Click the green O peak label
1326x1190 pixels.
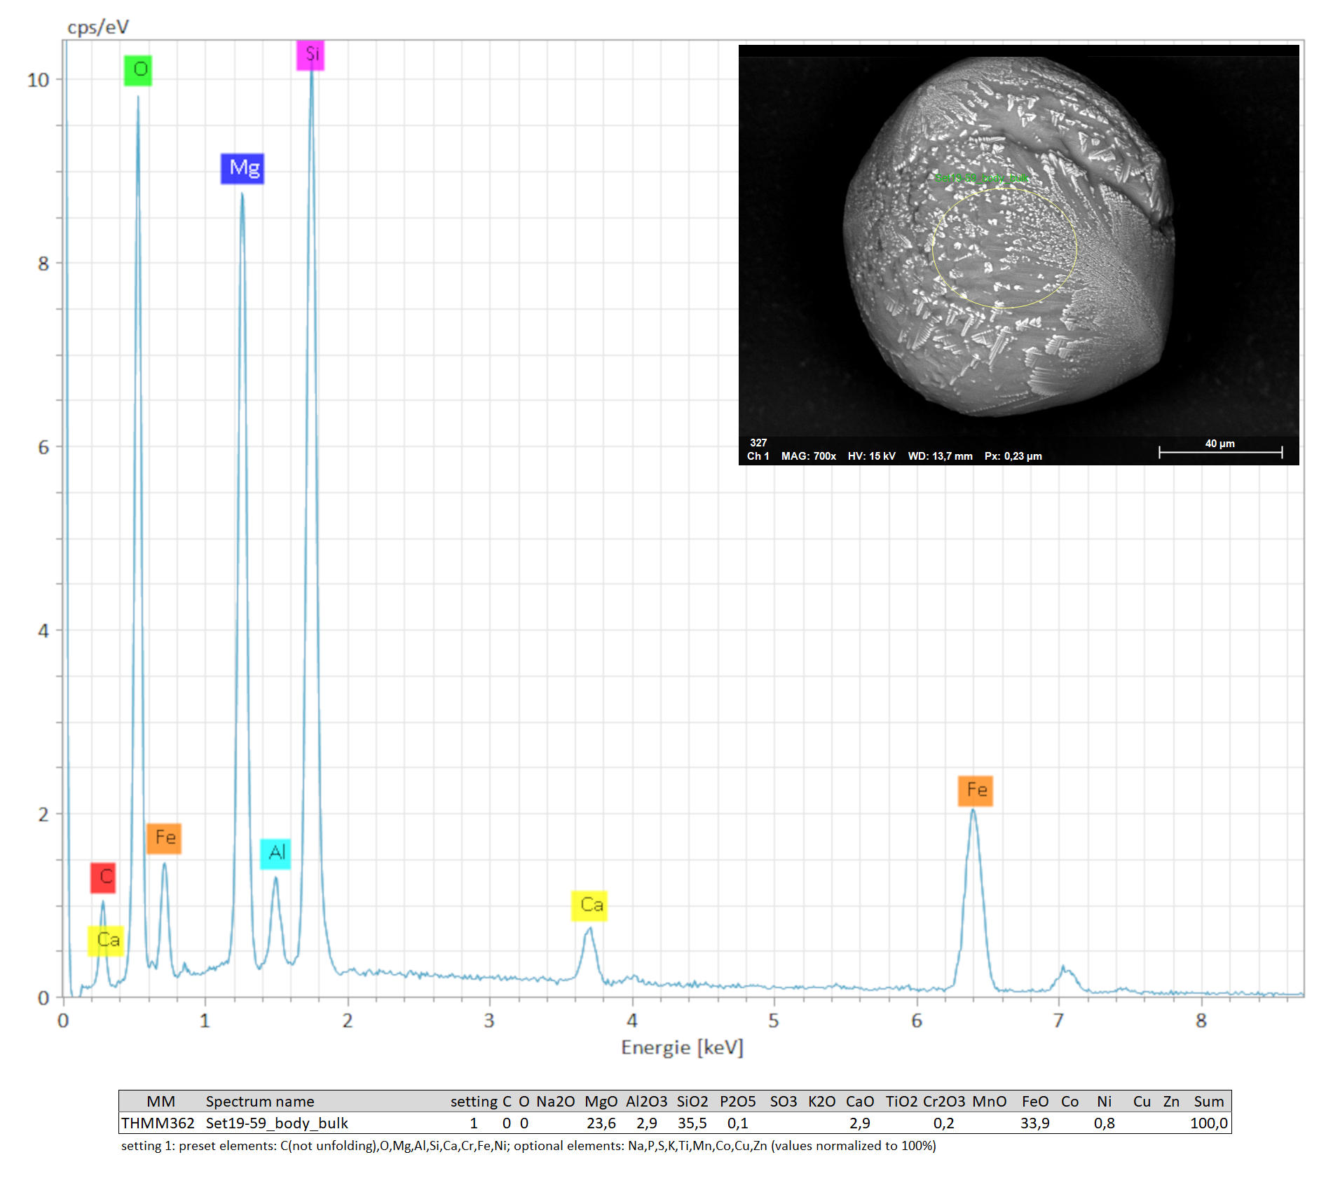(138, 70)
